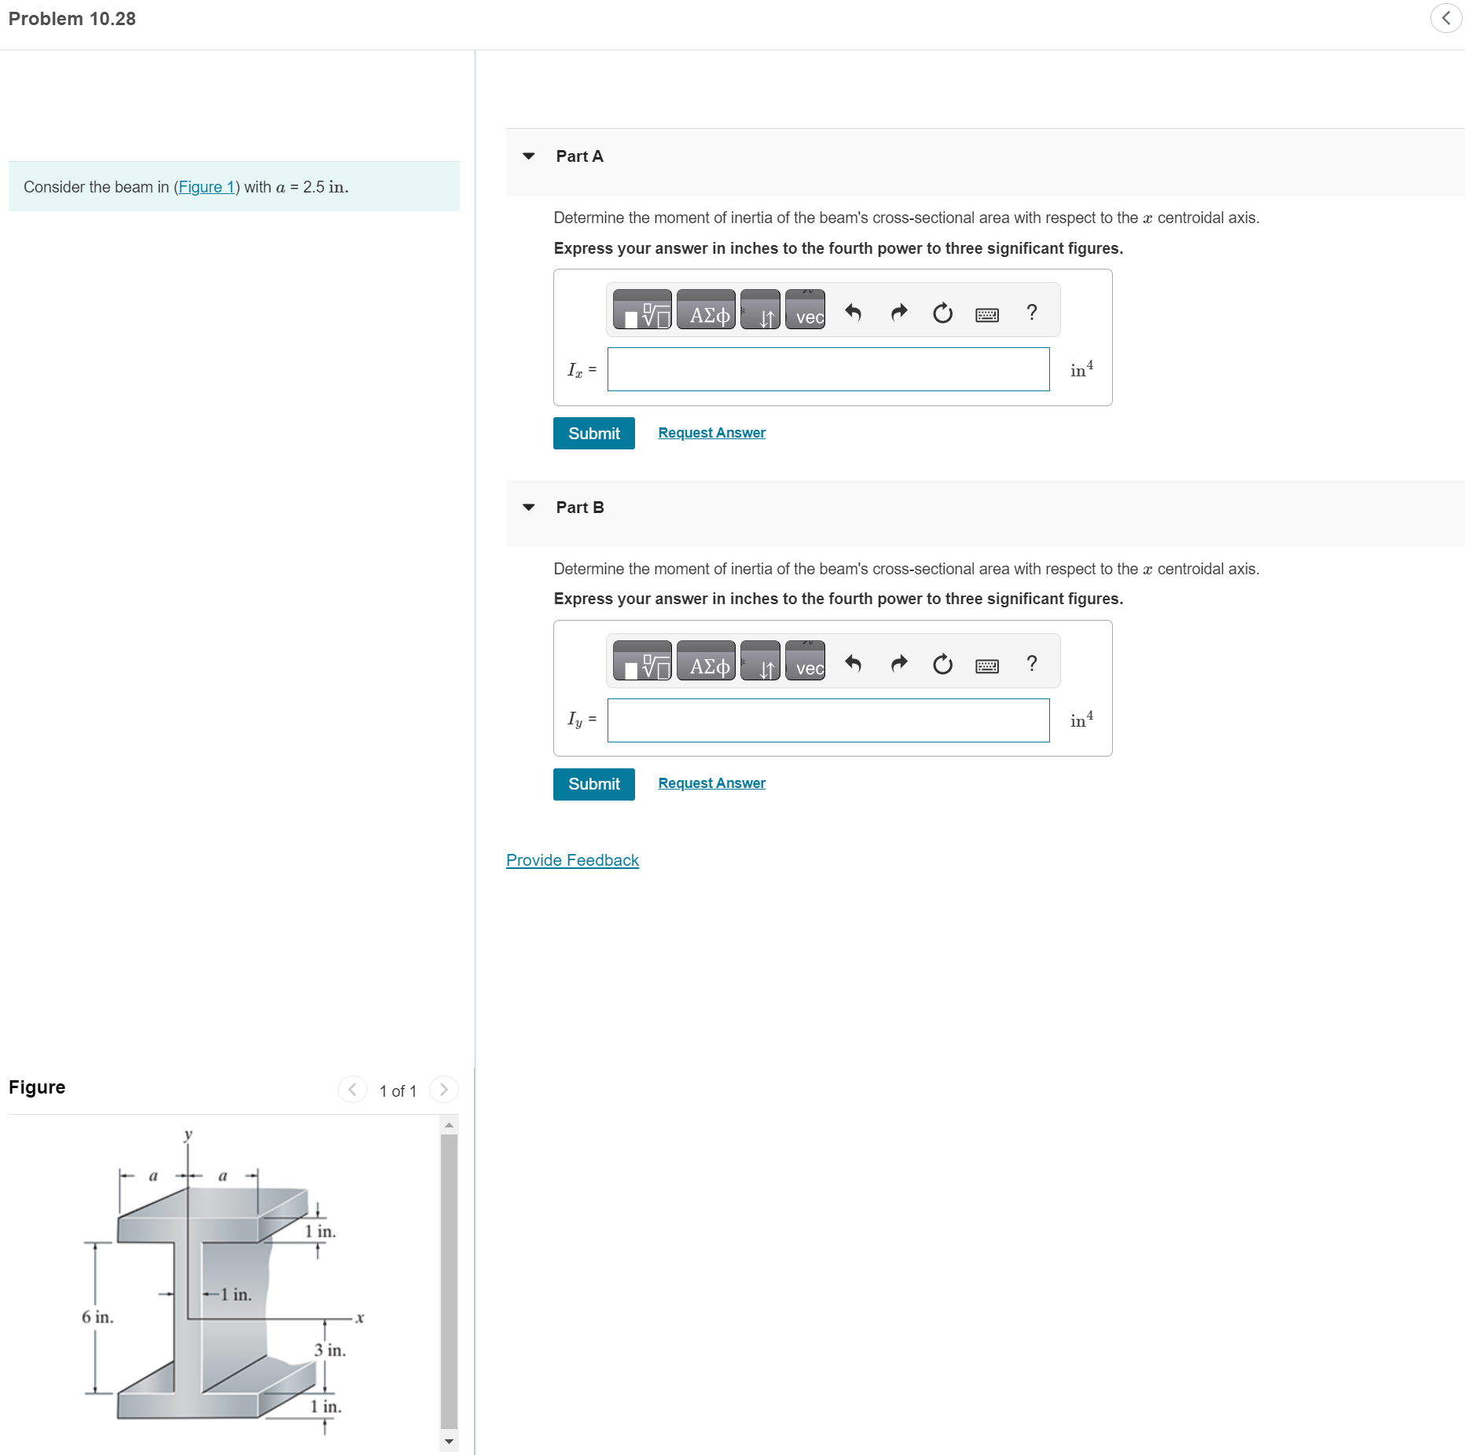
Task: Open Greek symbols ΑΣφ menu in Part B
Action: click(x=706, y=661)
